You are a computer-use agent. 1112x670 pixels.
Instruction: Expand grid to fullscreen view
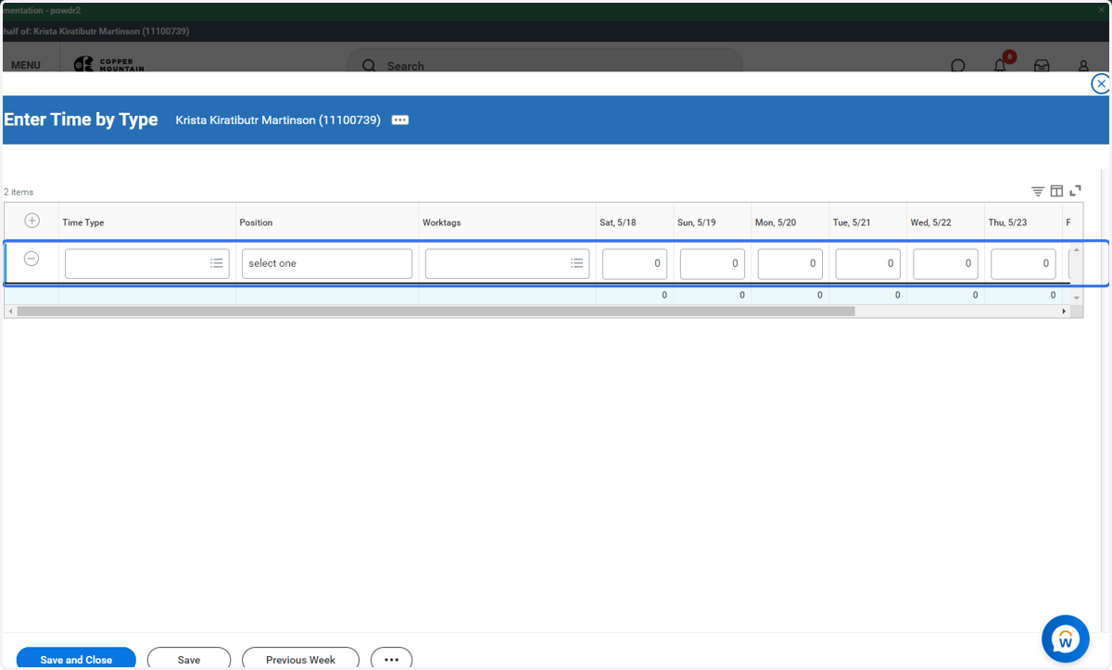click(x=1076, y=191)
